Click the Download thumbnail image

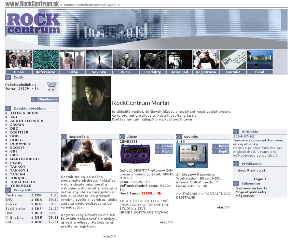[179, 59]
